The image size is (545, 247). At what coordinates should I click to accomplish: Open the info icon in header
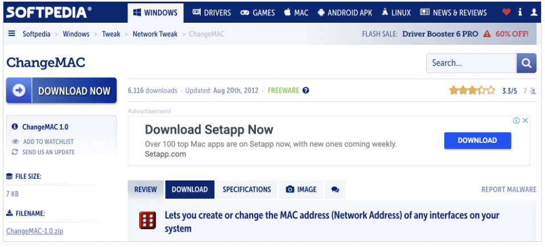coord(520,12)
